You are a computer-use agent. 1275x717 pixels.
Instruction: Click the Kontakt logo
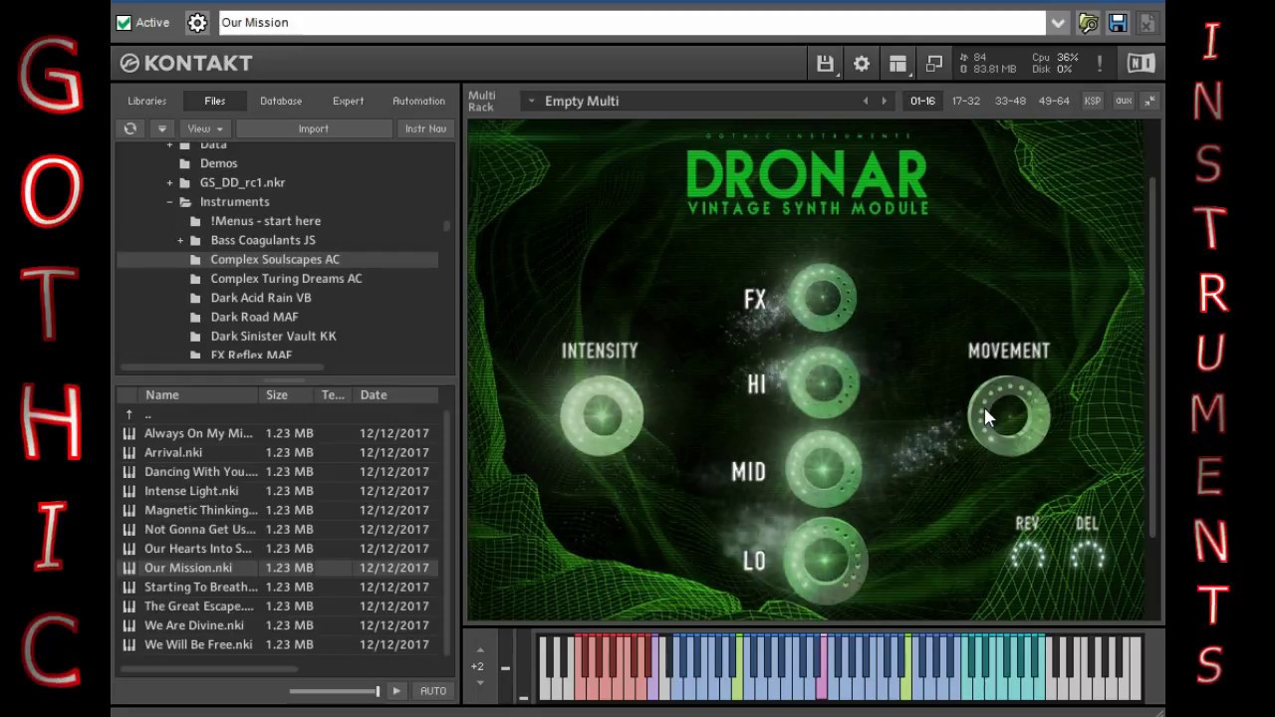pos(186,63)
